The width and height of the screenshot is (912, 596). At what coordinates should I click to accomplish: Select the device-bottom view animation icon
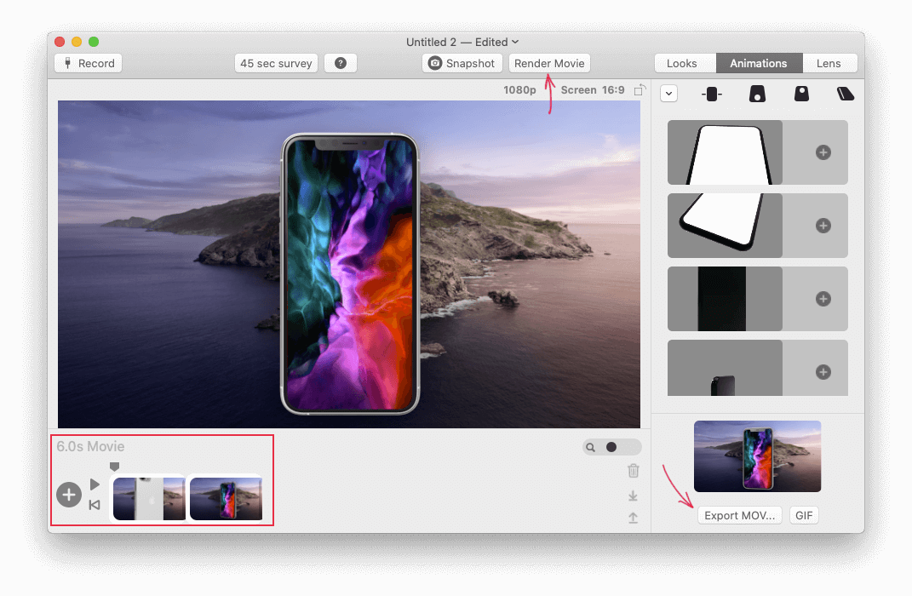tap(757, 94)
